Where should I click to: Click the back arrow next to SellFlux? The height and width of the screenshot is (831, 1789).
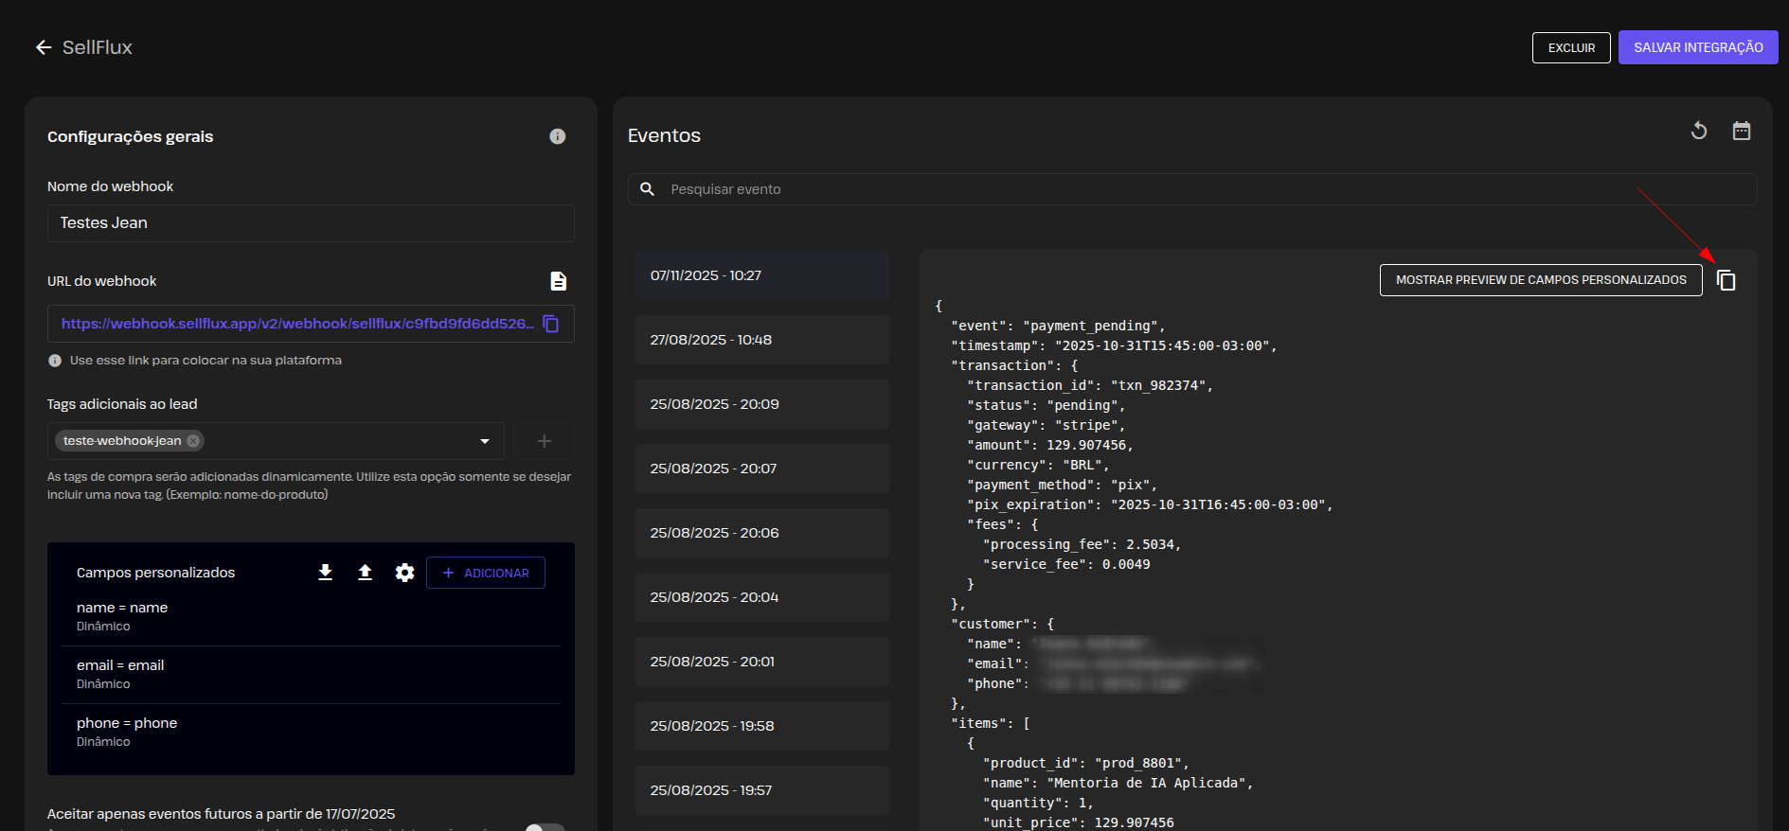[x=44, y=47]
